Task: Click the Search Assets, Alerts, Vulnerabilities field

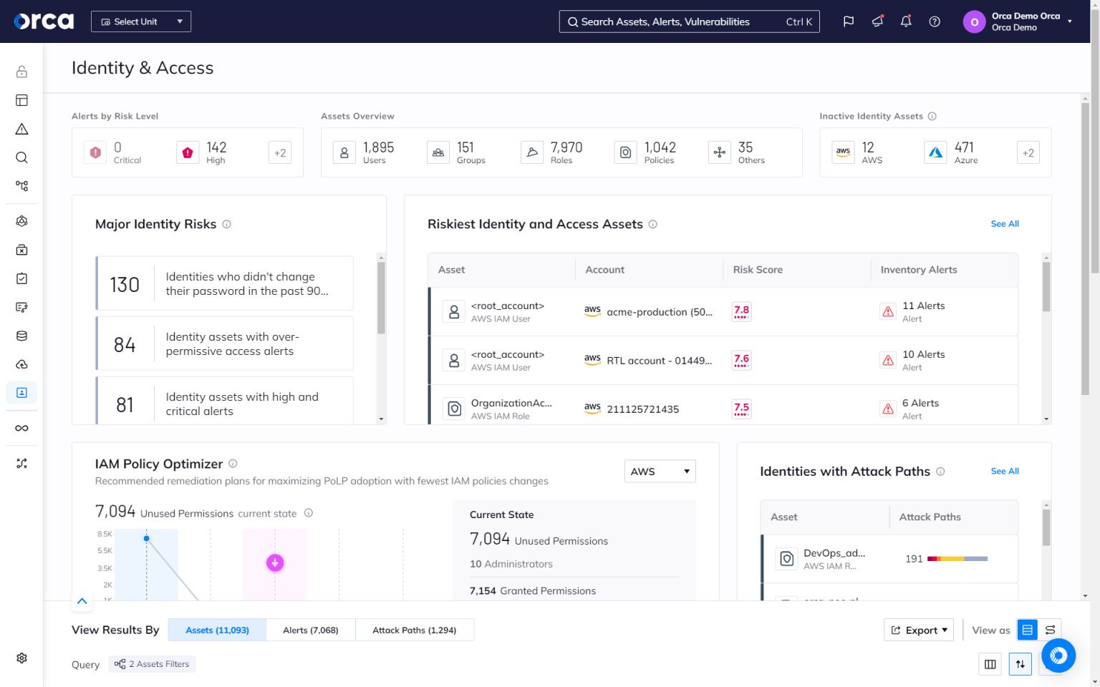Action: pos(689,21)
